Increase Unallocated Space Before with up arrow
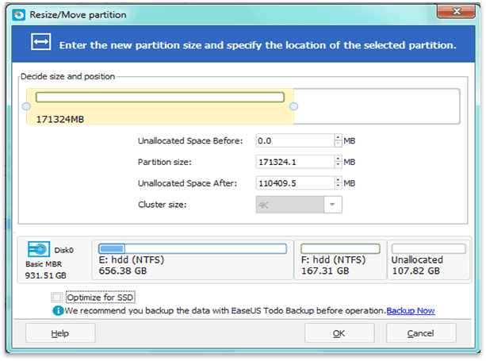 point(339,138)
